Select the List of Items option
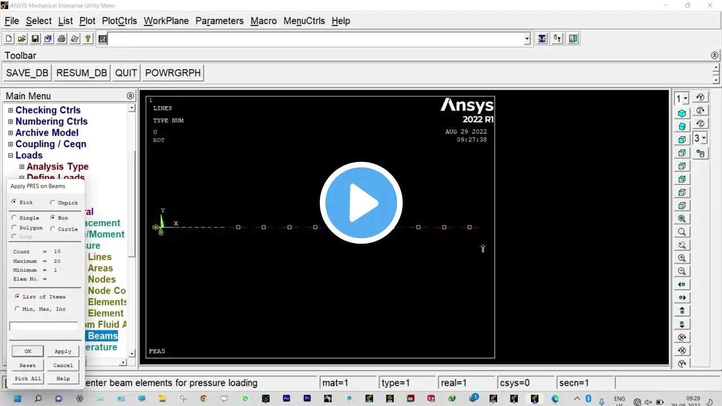The width and height of the screenshot is (722, 406). pyautogui.click(x=17, y=297)
